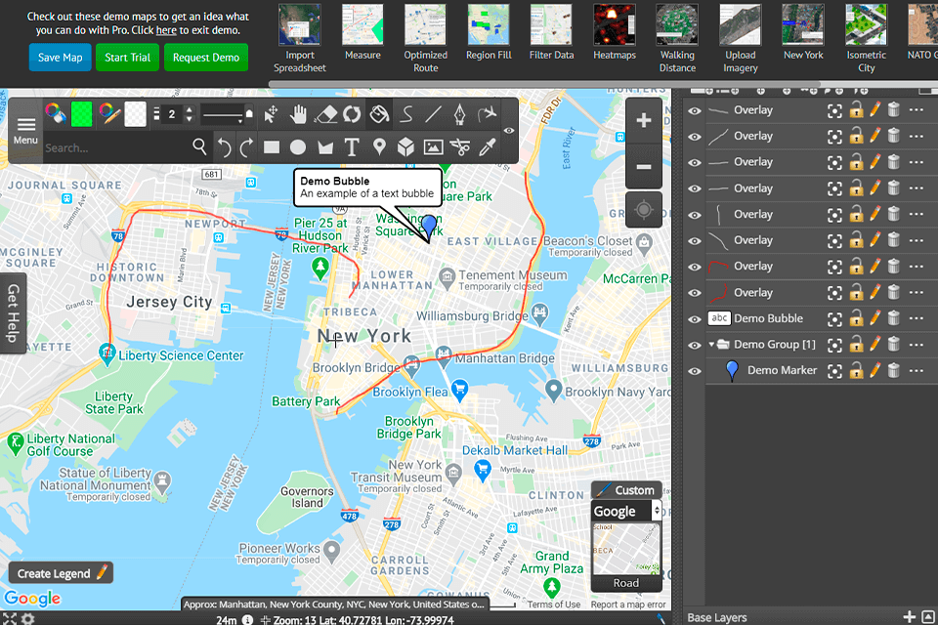Select the paint bucket fill tool

pyautogui.click(x=379, y=113)
